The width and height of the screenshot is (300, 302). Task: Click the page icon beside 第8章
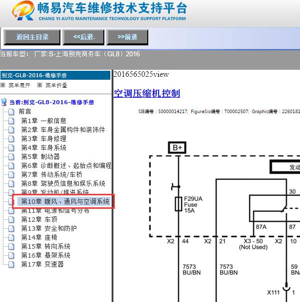[x=11, y=183]
